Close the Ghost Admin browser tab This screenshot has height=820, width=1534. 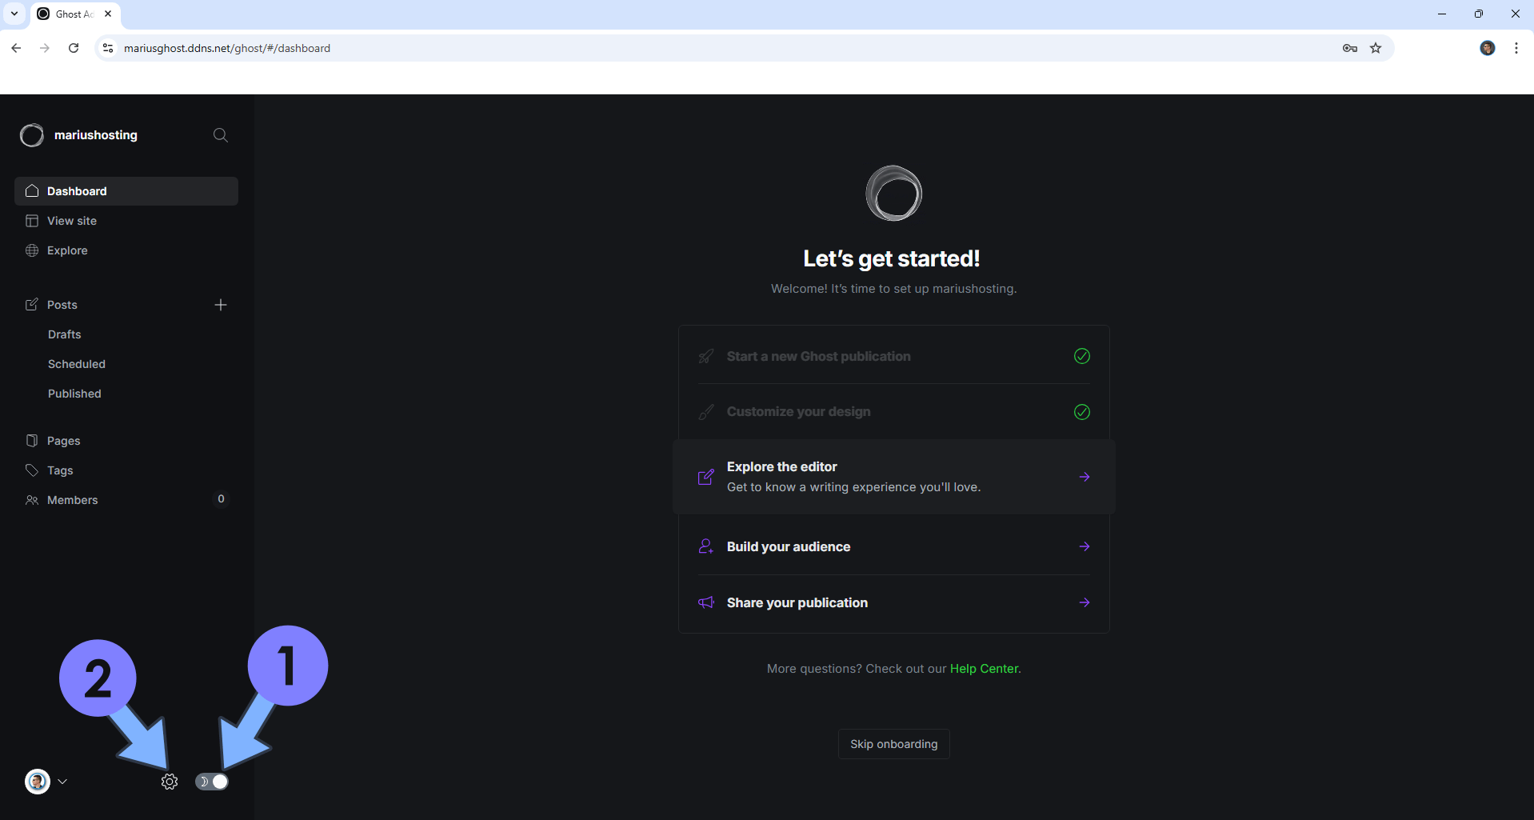click(x=108, y=14)
